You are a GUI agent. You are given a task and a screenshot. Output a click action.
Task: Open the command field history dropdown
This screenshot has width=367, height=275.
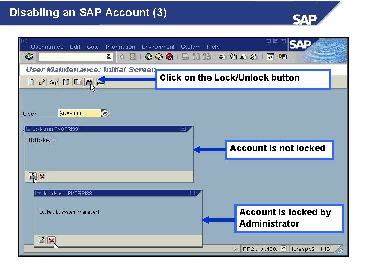[x=109, y=57]
